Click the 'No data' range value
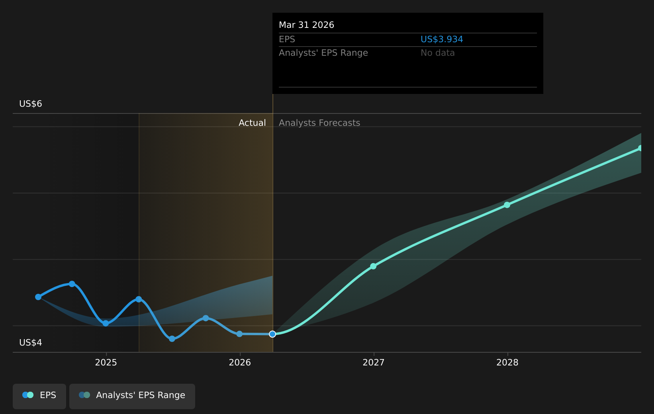 pyautogui.click(x=437, y=53)
